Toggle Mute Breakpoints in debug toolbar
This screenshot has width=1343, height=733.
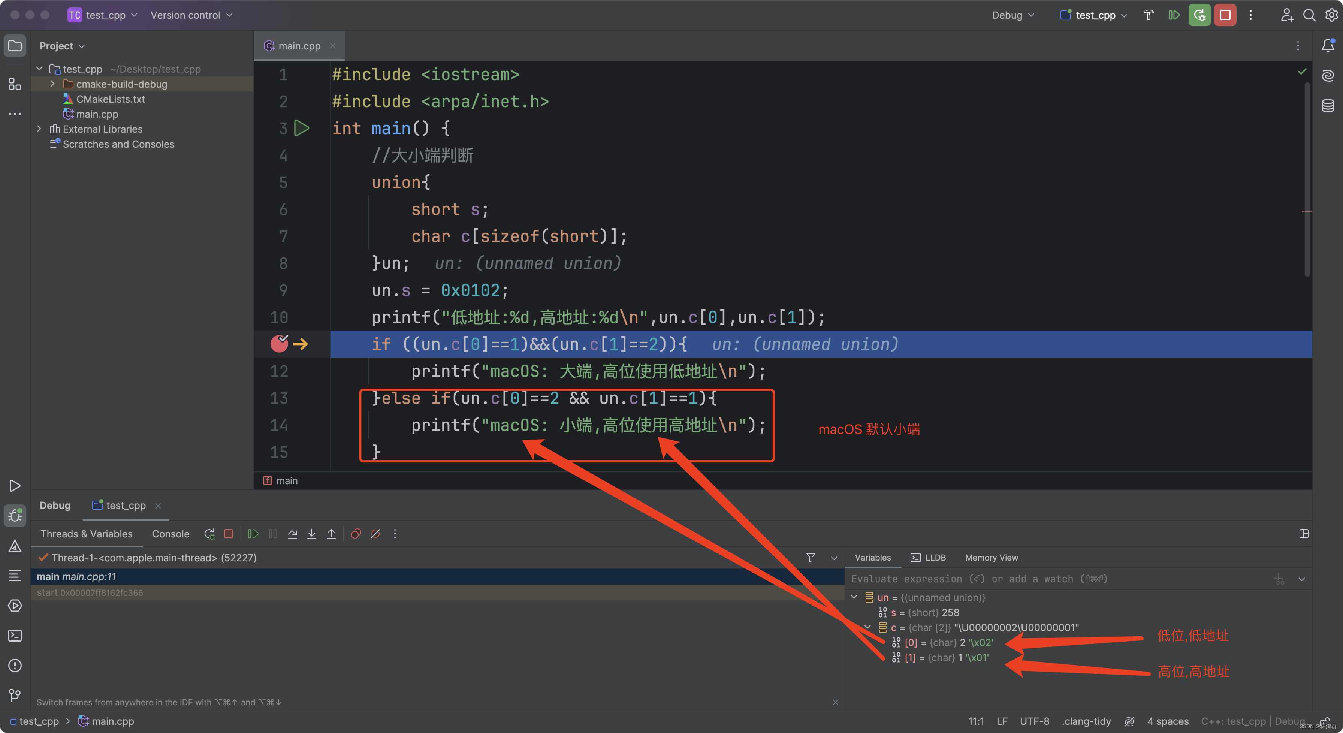coord(375,534)
